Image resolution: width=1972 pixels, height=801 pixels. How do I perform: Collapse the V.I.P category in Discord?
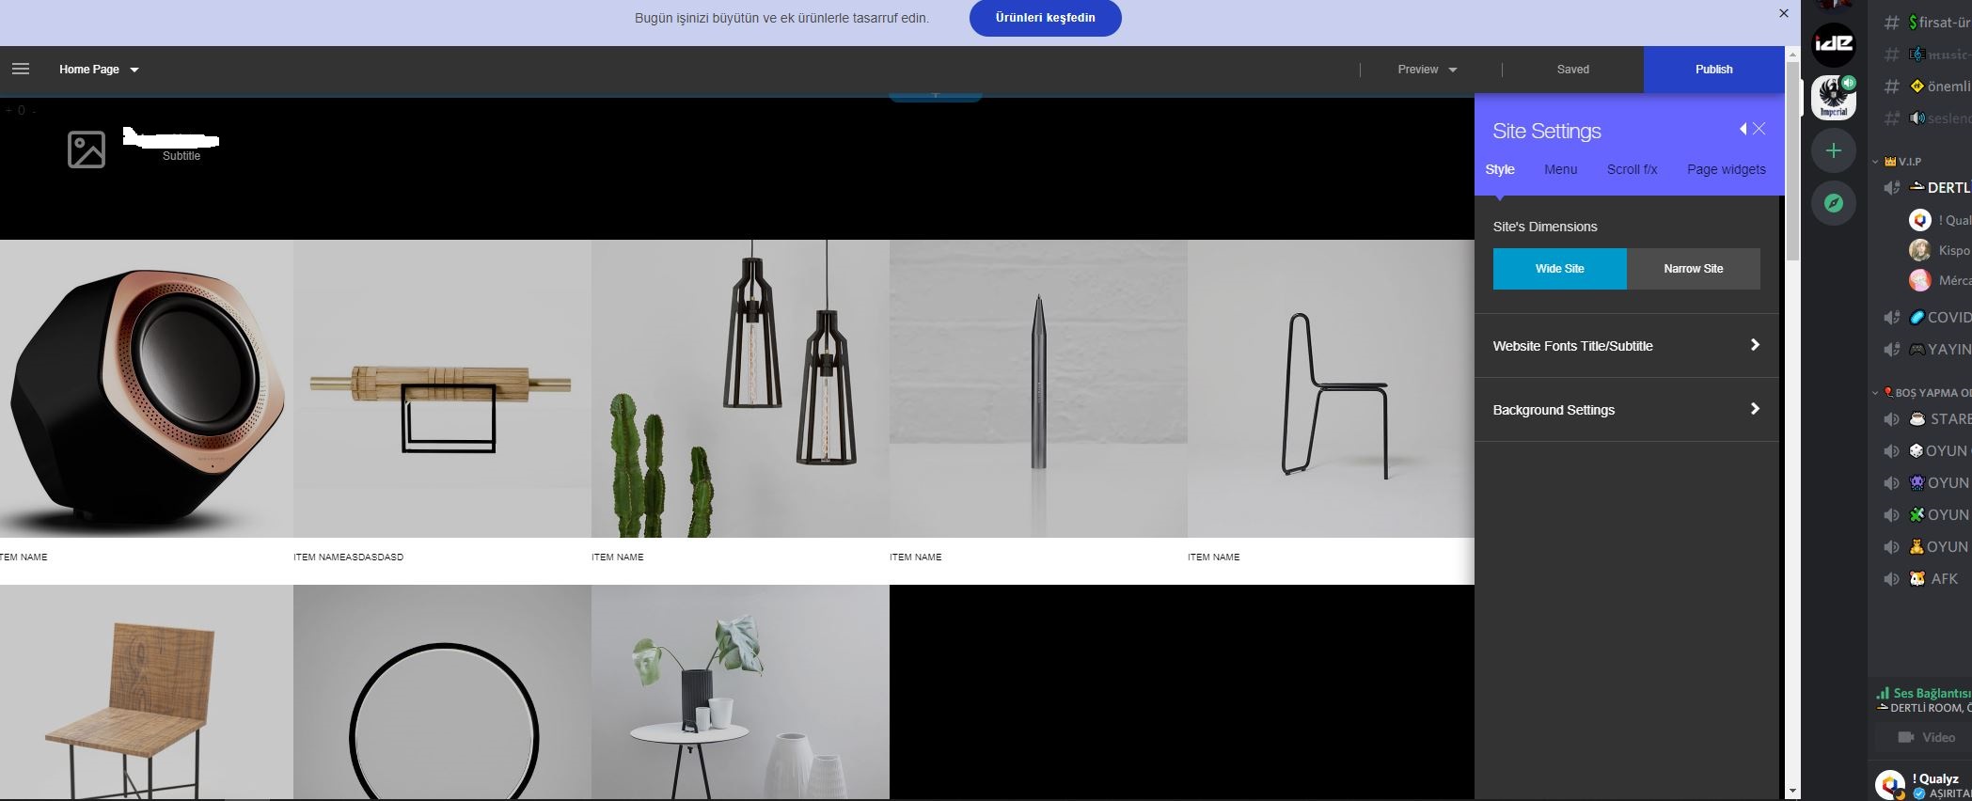tap(1898, 162)
